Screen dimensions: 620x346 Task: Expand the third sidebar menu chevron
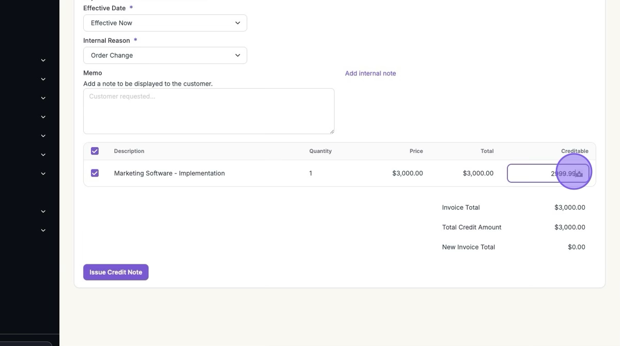[43, 98]
